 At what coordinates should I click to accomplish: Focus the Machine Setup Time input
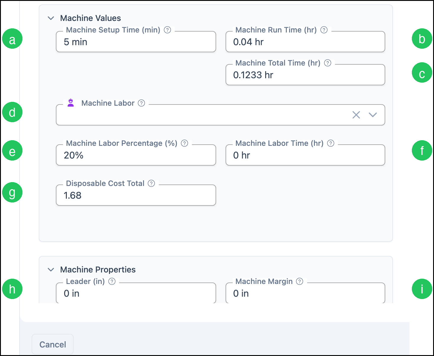[136, 42]
